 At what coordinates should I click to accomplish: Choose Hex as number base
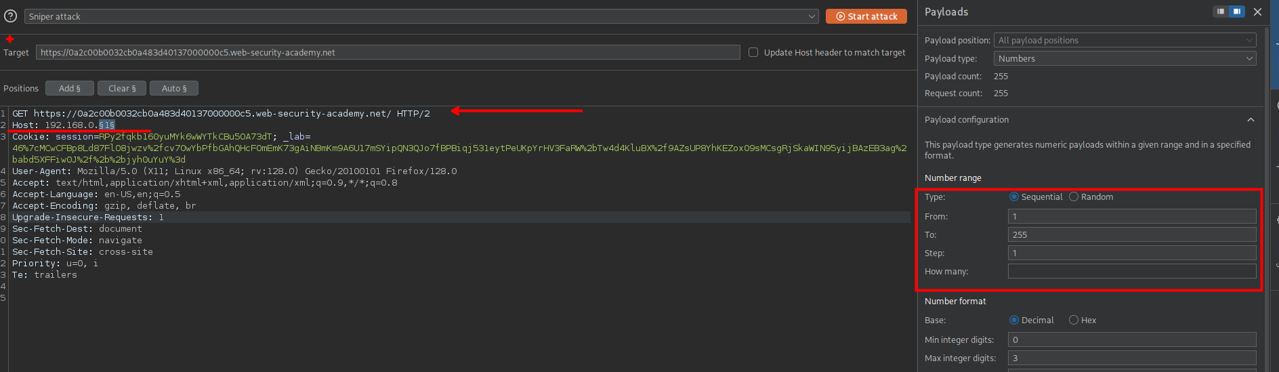click(1074, 320)
